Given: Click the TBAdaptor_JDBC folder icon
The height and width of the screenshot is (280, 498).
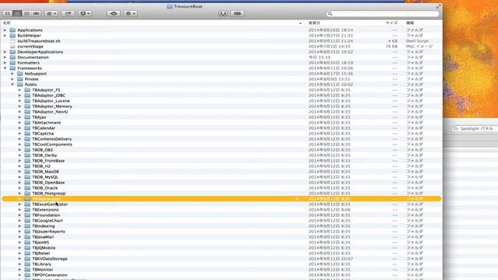Looking at the screenshot, I should (27, 95).
